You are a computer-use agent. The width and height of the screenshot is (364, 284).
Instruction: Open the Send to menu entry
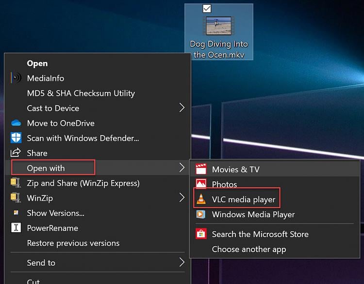[x=97, y=263]
